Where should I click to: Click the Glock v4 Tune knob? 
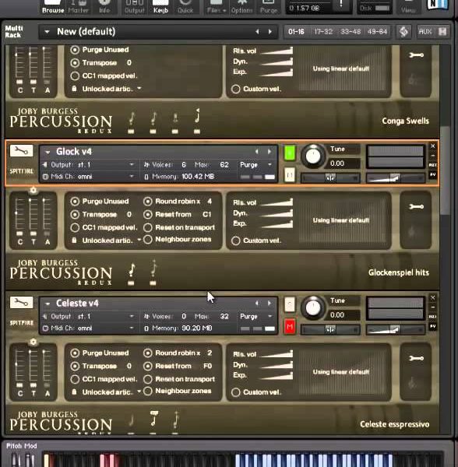[313, 156]
